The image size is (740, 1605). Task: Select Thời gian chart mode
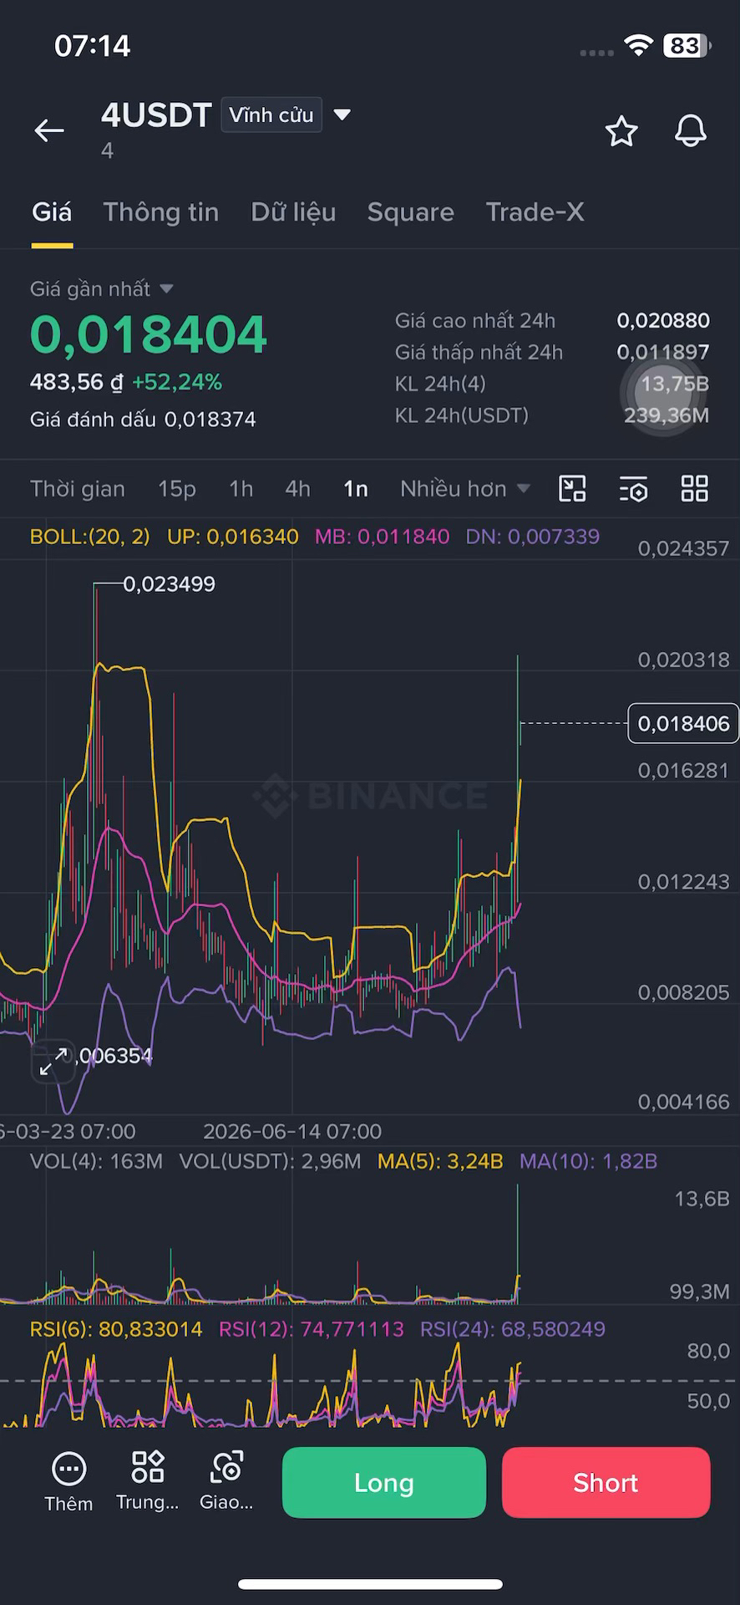click(x=78, y=489)
